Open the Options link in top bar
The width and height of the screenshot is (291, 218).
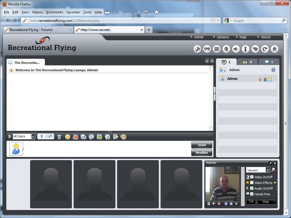223,37
